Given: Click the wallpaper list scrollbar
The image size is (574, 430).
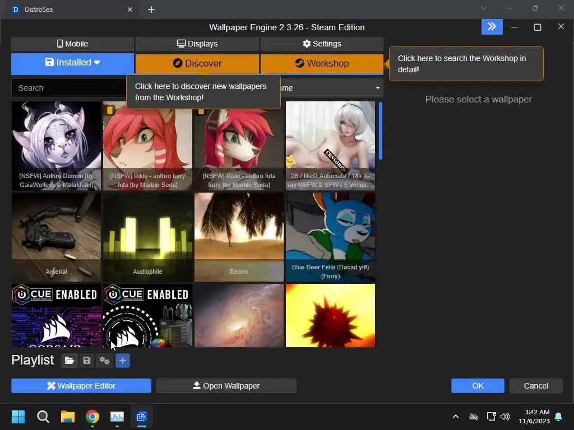Looking at the screenshot, I should pyautogui.click(x=381, y=131).
